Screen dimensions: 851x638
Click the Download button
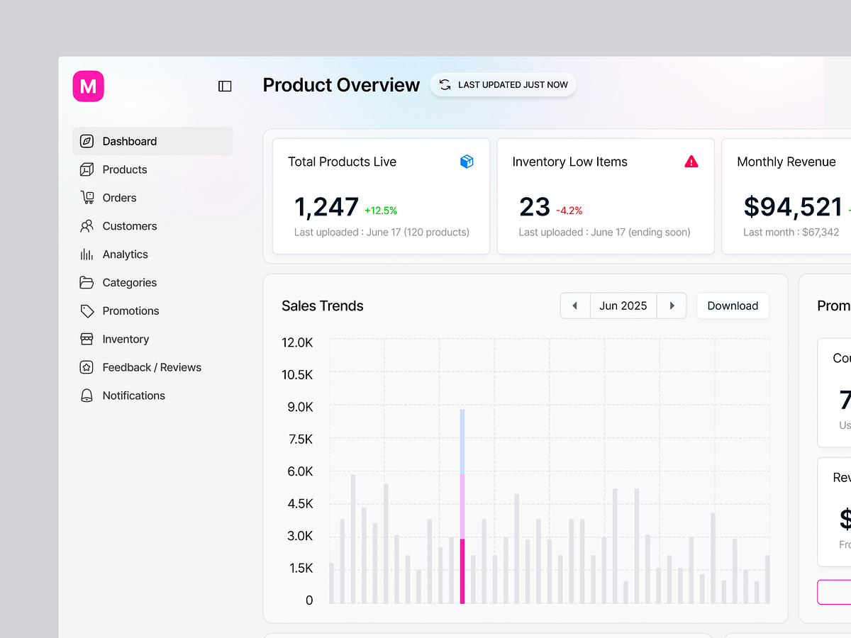tap(733, 306)
